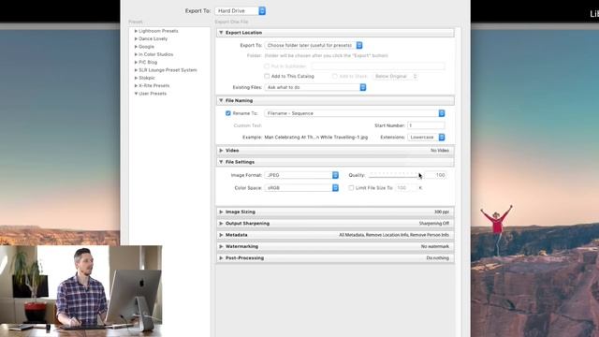Open the Extensions Lowercase dropdown
This screenshot has width=599, height=337.
427,138
